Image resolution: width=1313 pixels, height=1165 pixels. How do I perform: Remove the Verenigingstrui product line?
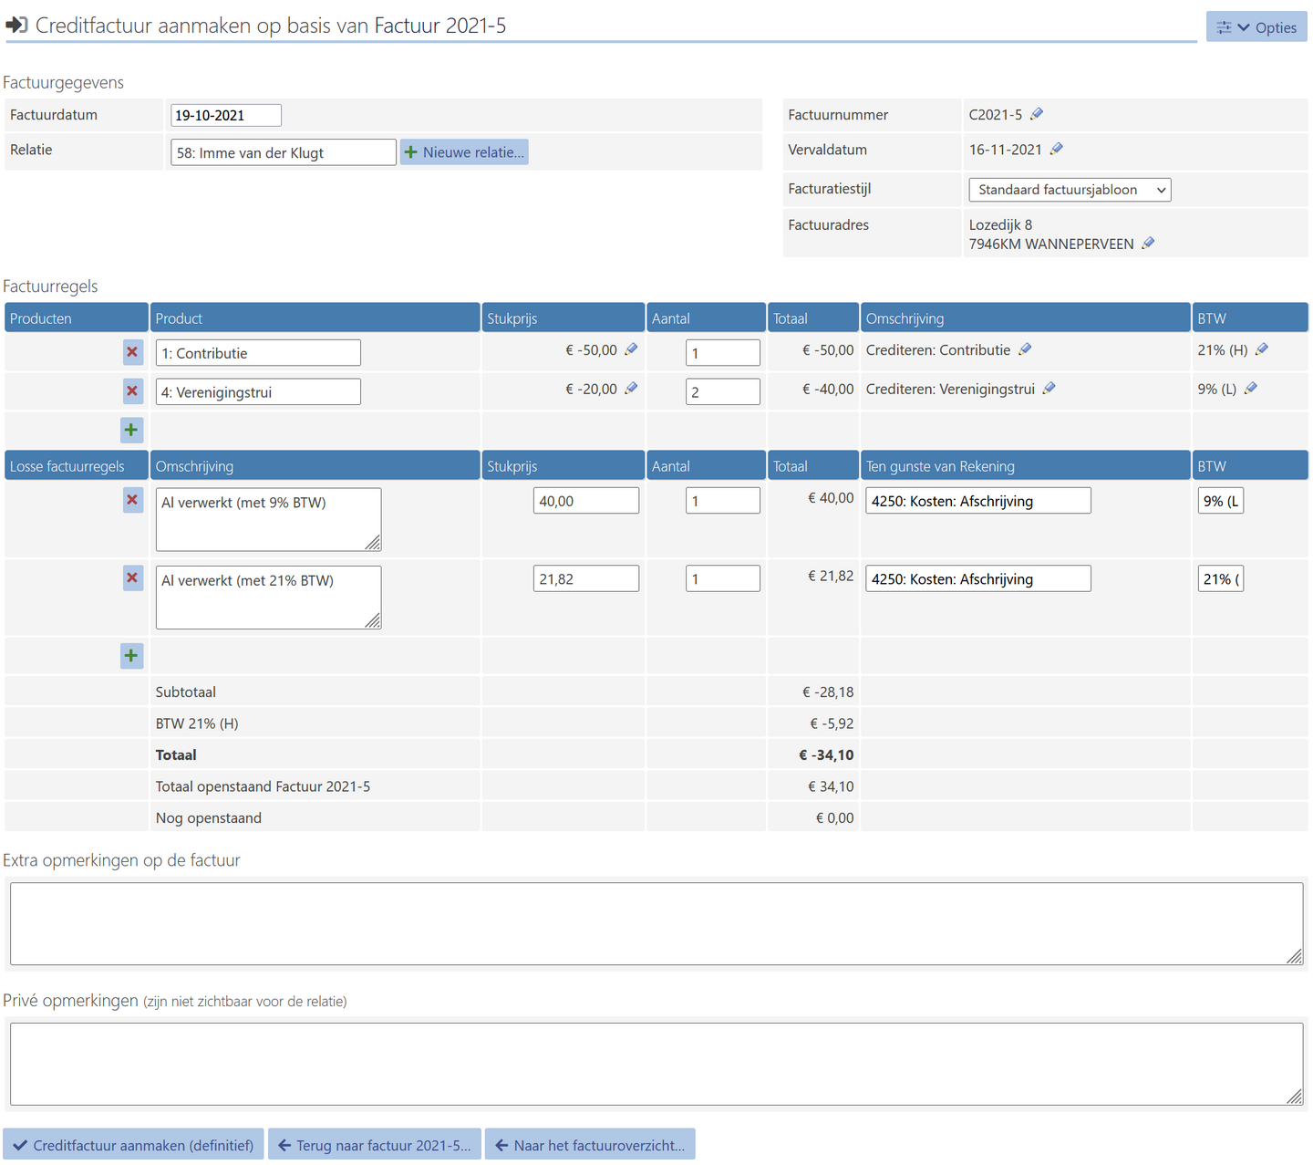132,390
